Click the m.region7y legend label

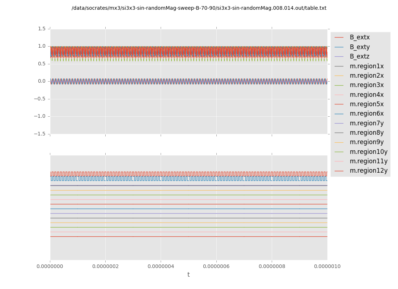(367, 123)
